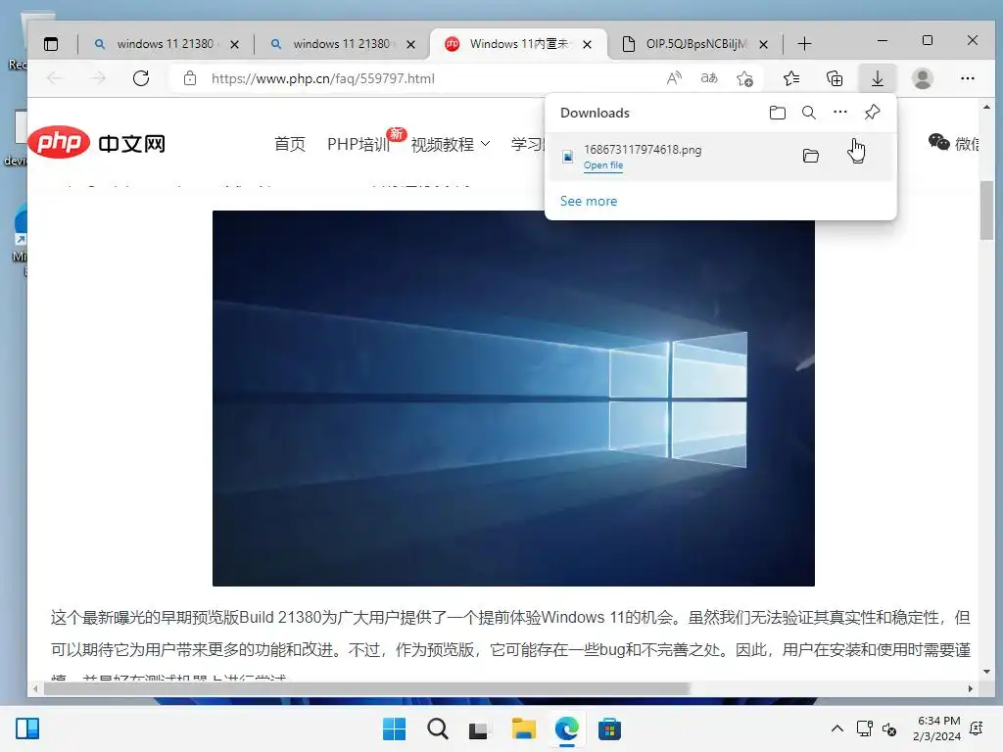Open the clock showing 6:34 PM
The image size is (1003, 752).
coord(938,728)
